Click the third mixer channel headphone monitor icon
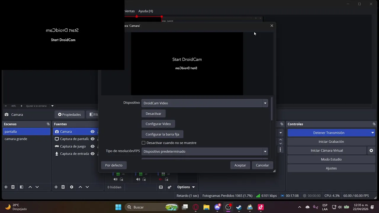The image size is (379, 213). (x=167, y=179)
